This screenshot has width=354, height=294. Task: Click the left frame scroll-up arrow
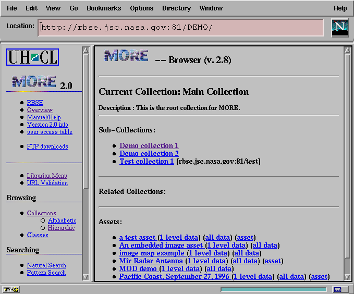pos(86,51)
